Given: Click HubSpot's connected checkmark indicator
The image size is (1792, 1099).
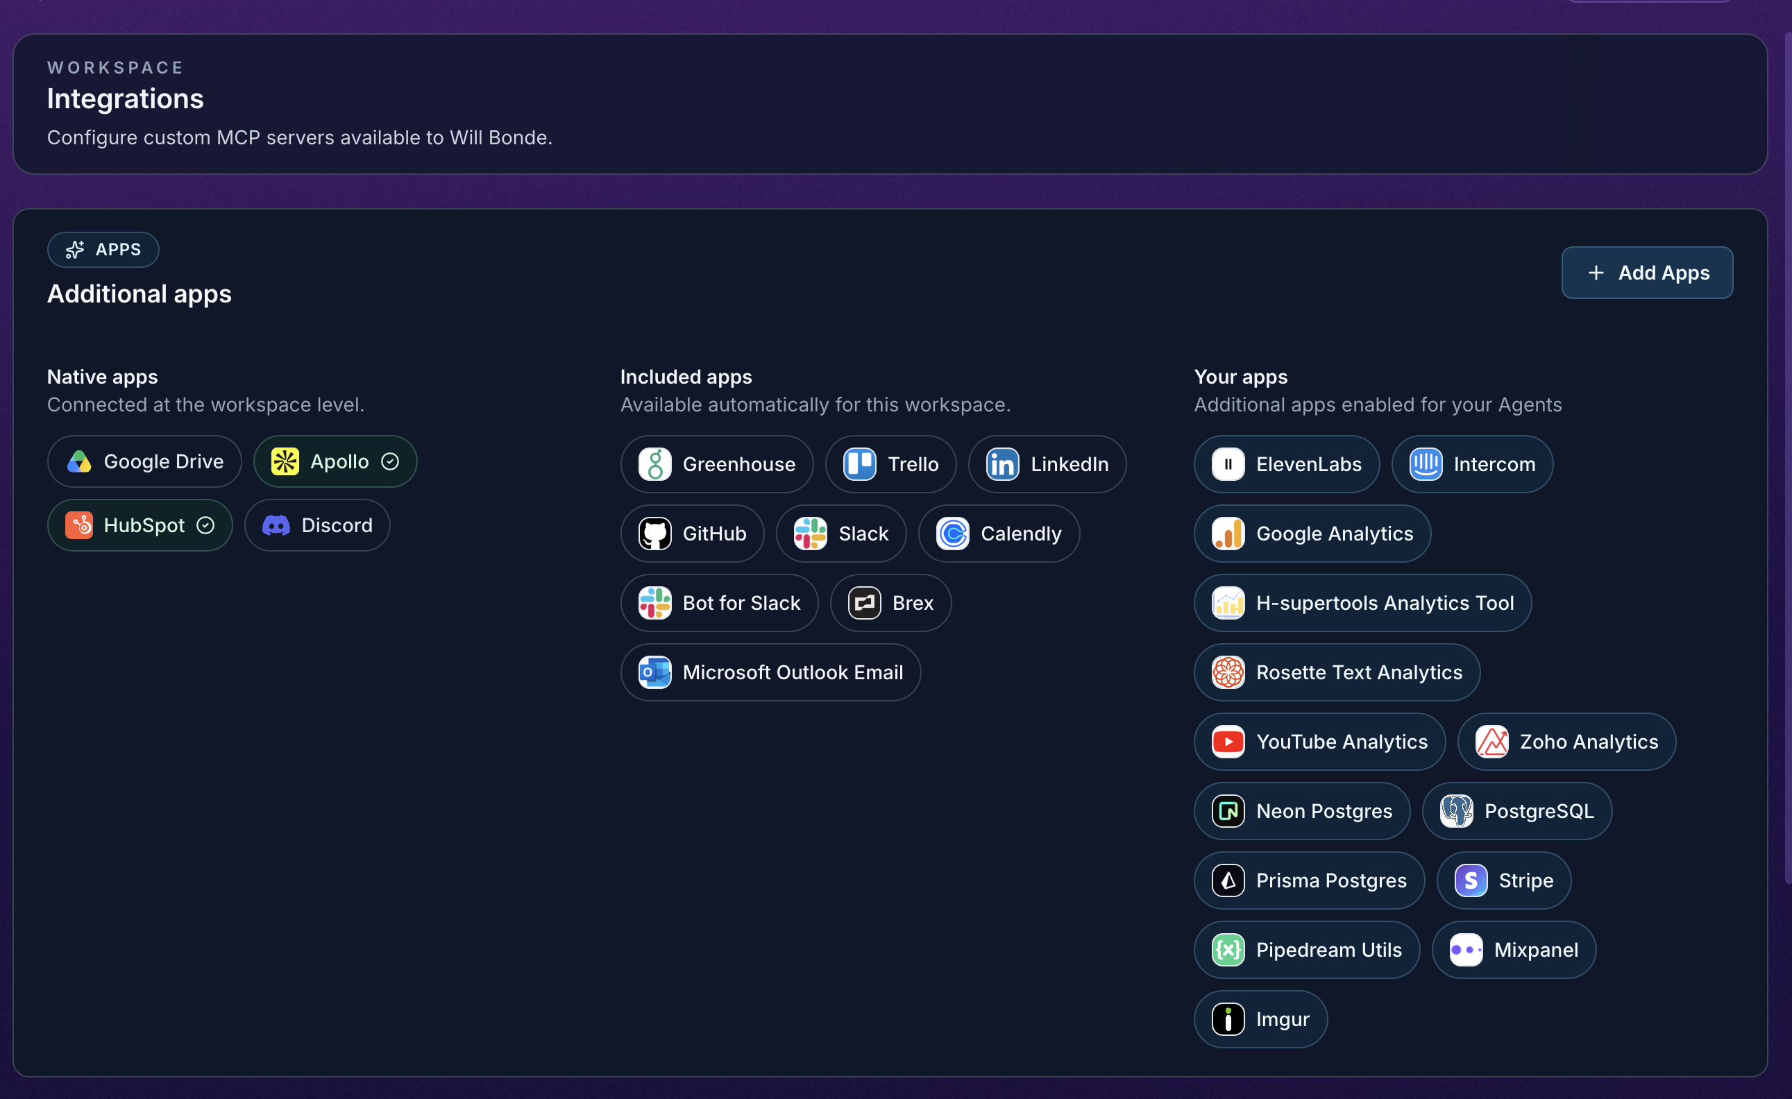Looking at the screenshot, I should pos(206,525).
